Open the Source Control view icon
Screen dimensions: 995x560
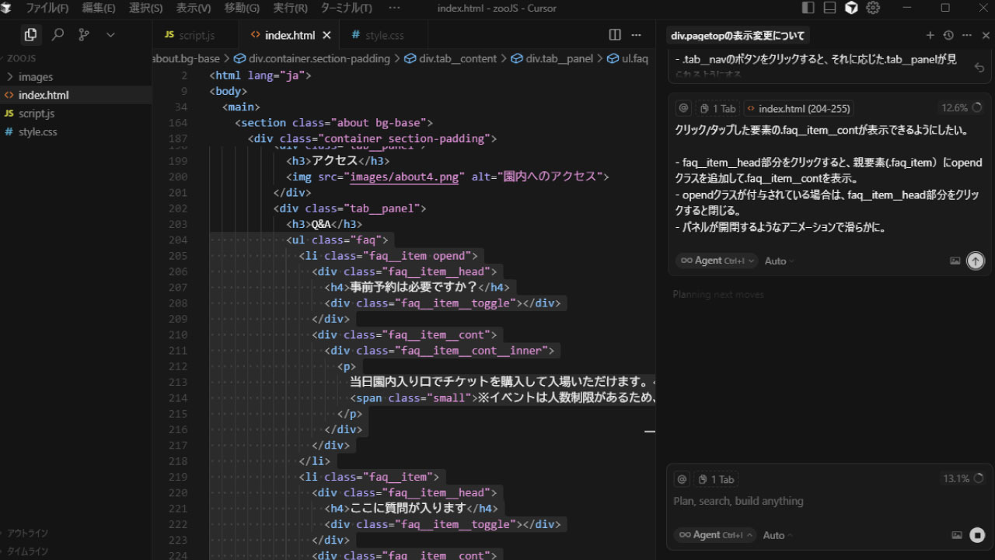pyautogui.click(x=84, y=34)
